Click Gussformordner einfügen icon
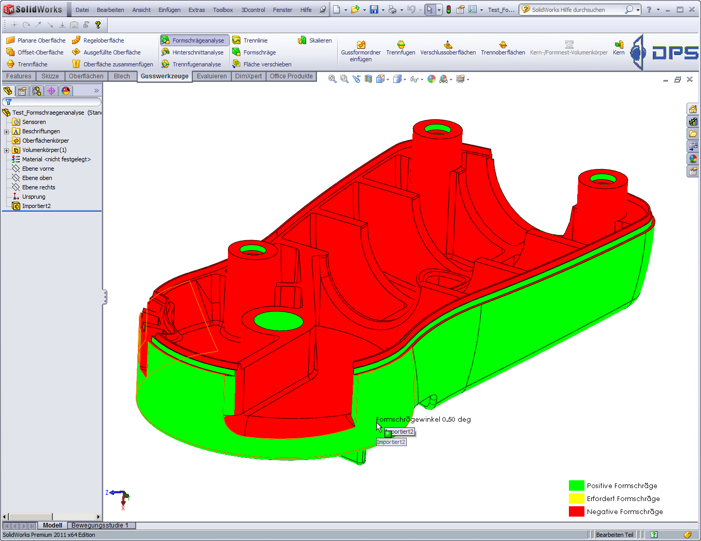The height and width of the screenshot is (541, 701). click(361, 45)
